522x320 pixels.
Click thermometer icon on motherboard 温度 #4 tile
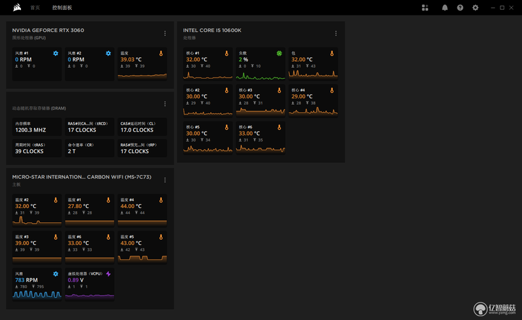(161, 200)
